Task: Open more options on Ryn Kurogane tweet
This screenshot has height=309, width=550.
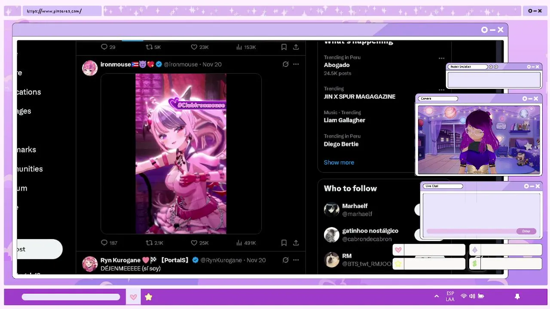Action: click(x=296, y=260)
